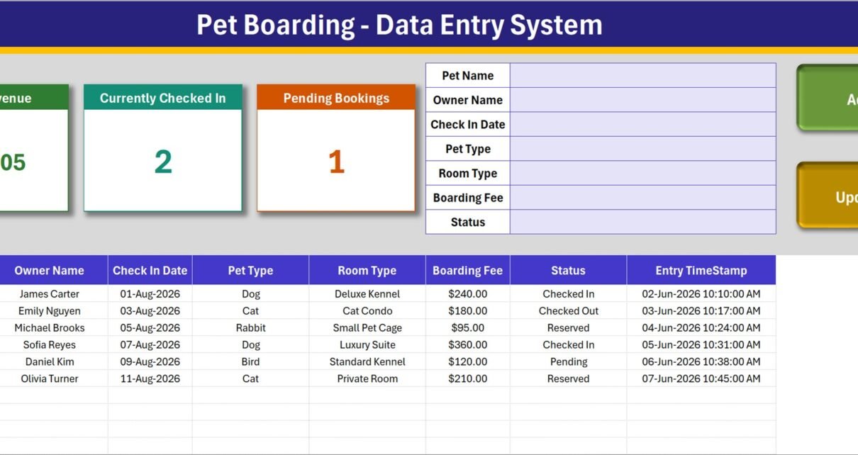The width and height of the screenshot is (858, 455).
Task: Open the Pet Type entry field
Action: pyautogui.click(x=642, y=149)
